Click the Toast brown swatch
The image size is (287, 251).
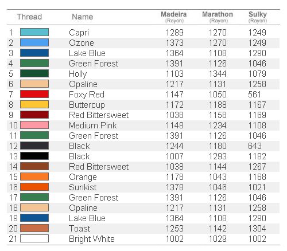pos(34,228)
